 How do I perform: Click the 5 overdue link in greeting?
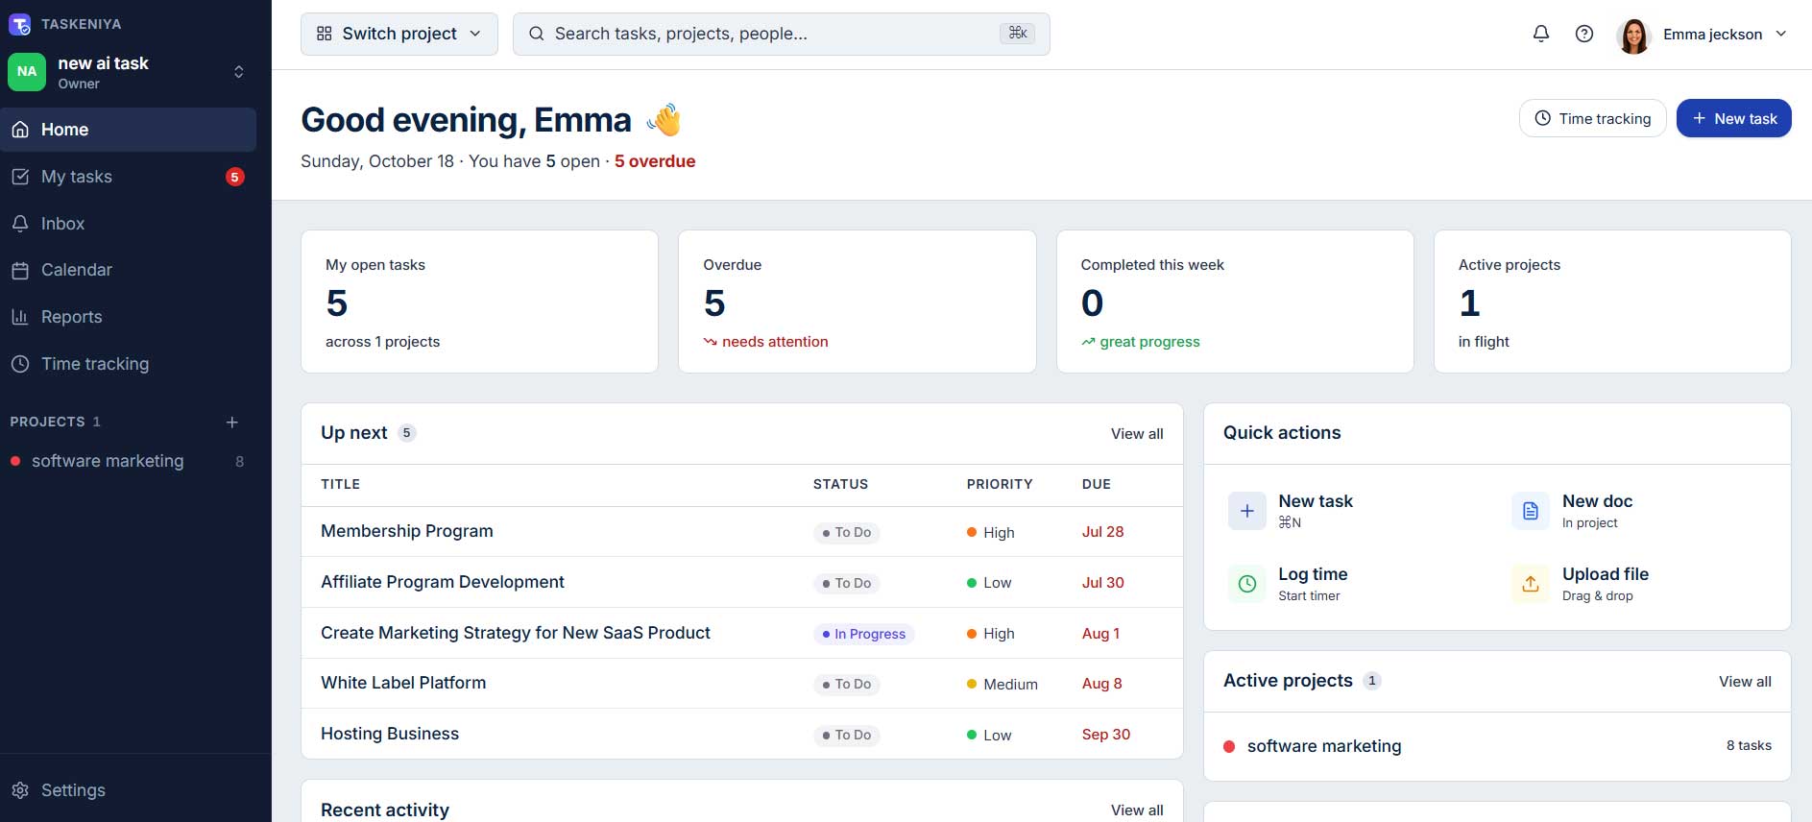[x=655, y=161]
